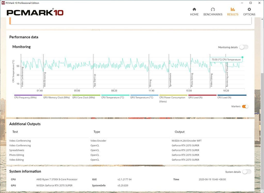Click the System information heading
This screenshot has width=264, height=193.
tap(25, 171)
